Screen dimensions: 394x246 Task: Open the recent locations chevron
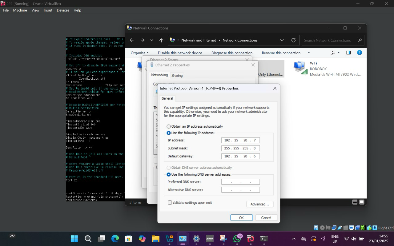pos(152,40)
